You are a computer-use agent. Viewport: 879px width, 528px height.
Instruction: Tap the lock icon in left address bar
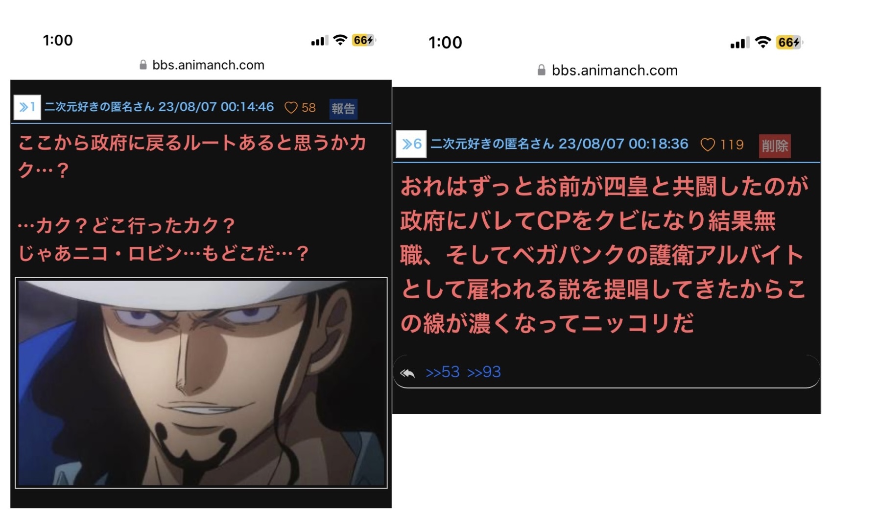[x=143, y=65]
